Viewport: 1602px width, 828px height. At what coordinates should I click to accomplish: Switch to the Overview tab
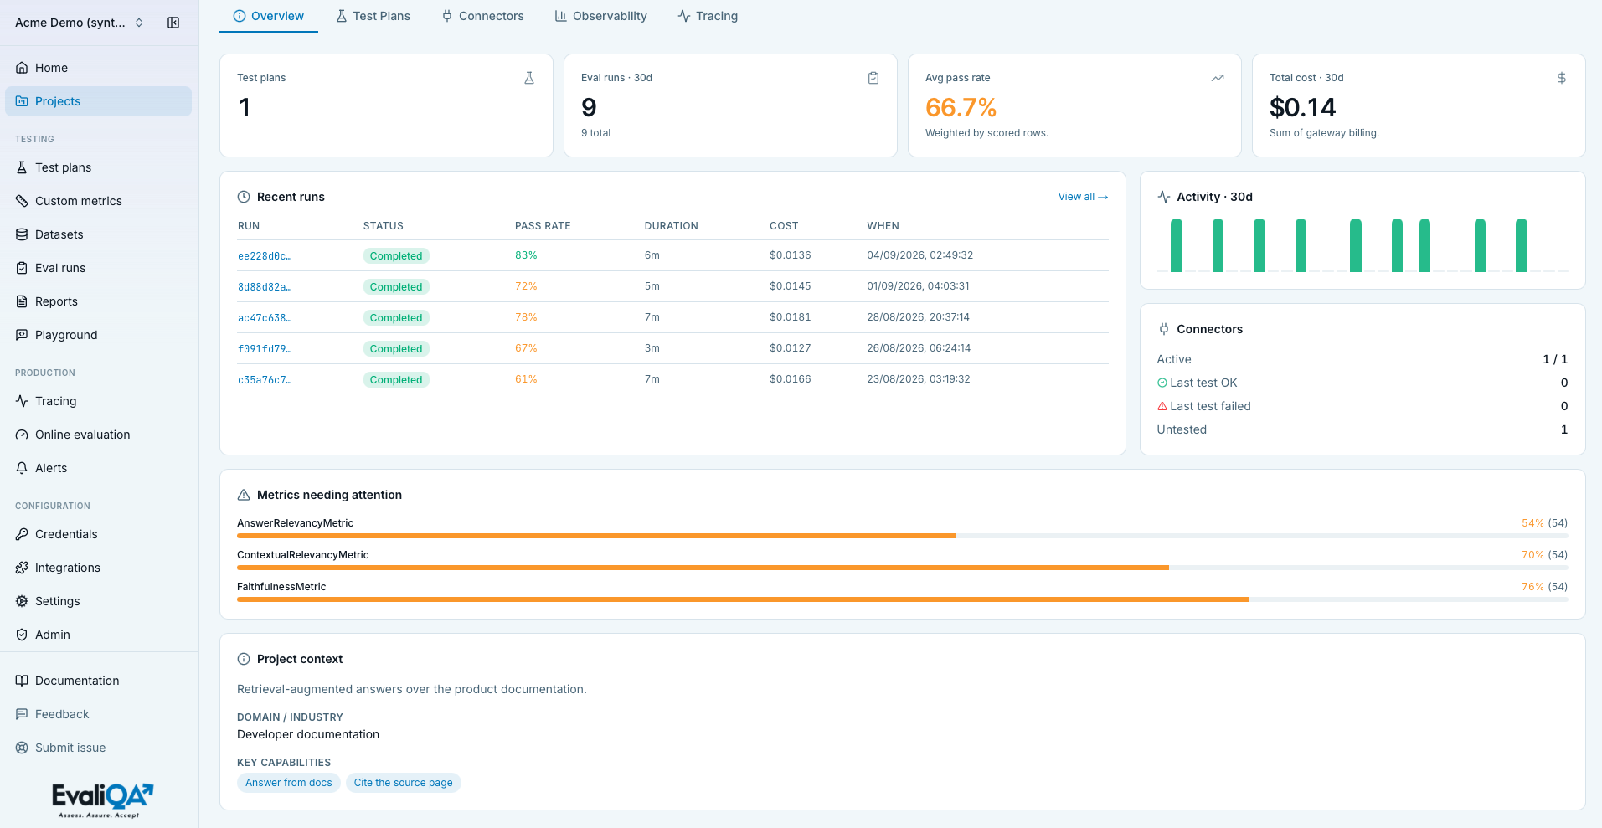click(269, 16)
